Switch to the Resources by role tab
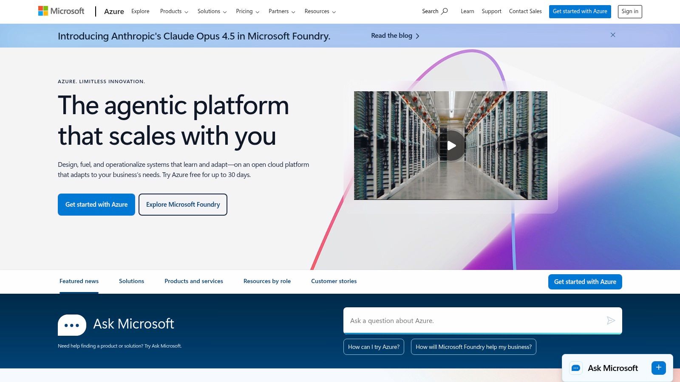Image resolution: width=680 pixels, height=382 pixels. coord(267,281)
